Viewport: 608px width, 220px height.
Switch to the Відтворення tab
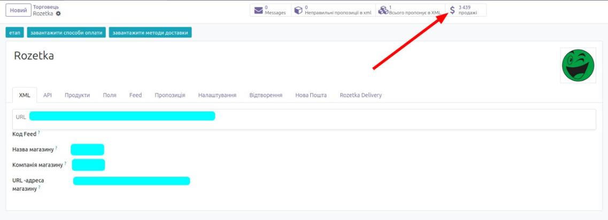click(x=266, y=95)
